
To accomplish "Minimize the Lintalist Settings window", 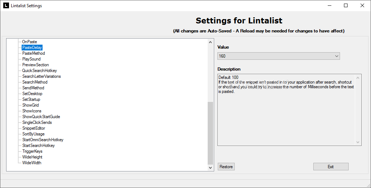I will (329, 5).
